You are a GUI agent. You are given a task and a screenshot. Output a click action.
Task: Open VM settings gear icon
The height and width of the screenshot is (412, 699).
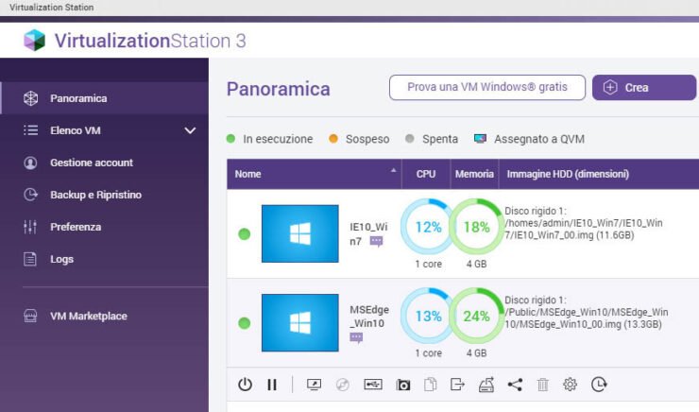pos(570,385)
